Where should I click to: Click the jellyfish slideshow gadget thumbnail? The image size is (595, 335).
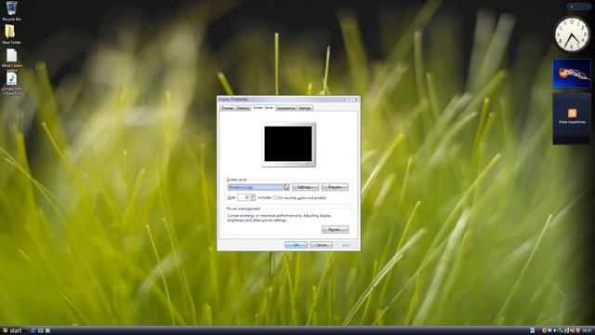[x=572, y=74]
